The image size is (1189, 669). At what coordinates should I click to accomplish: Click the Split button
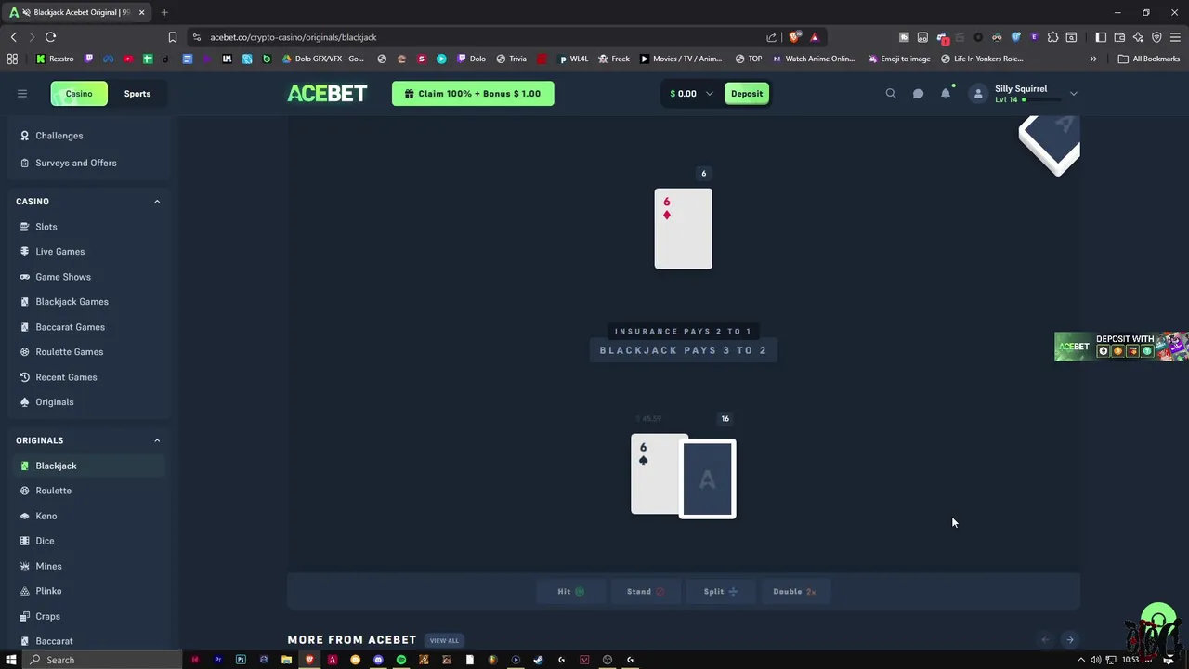720,592
